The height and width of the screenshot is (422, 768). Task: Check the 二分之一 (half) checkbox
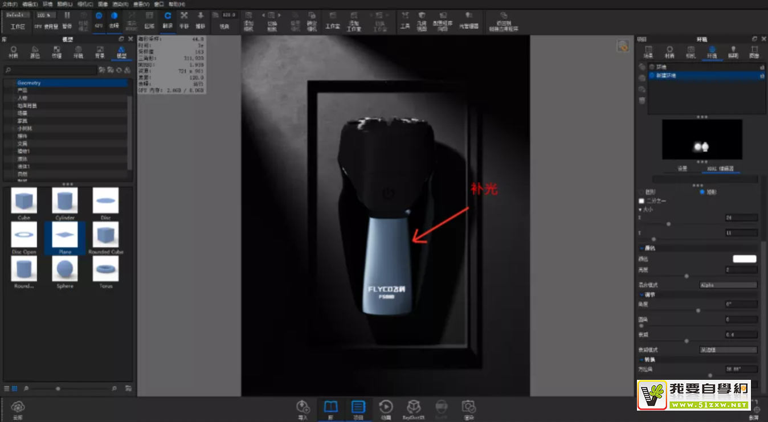(642, 201)
